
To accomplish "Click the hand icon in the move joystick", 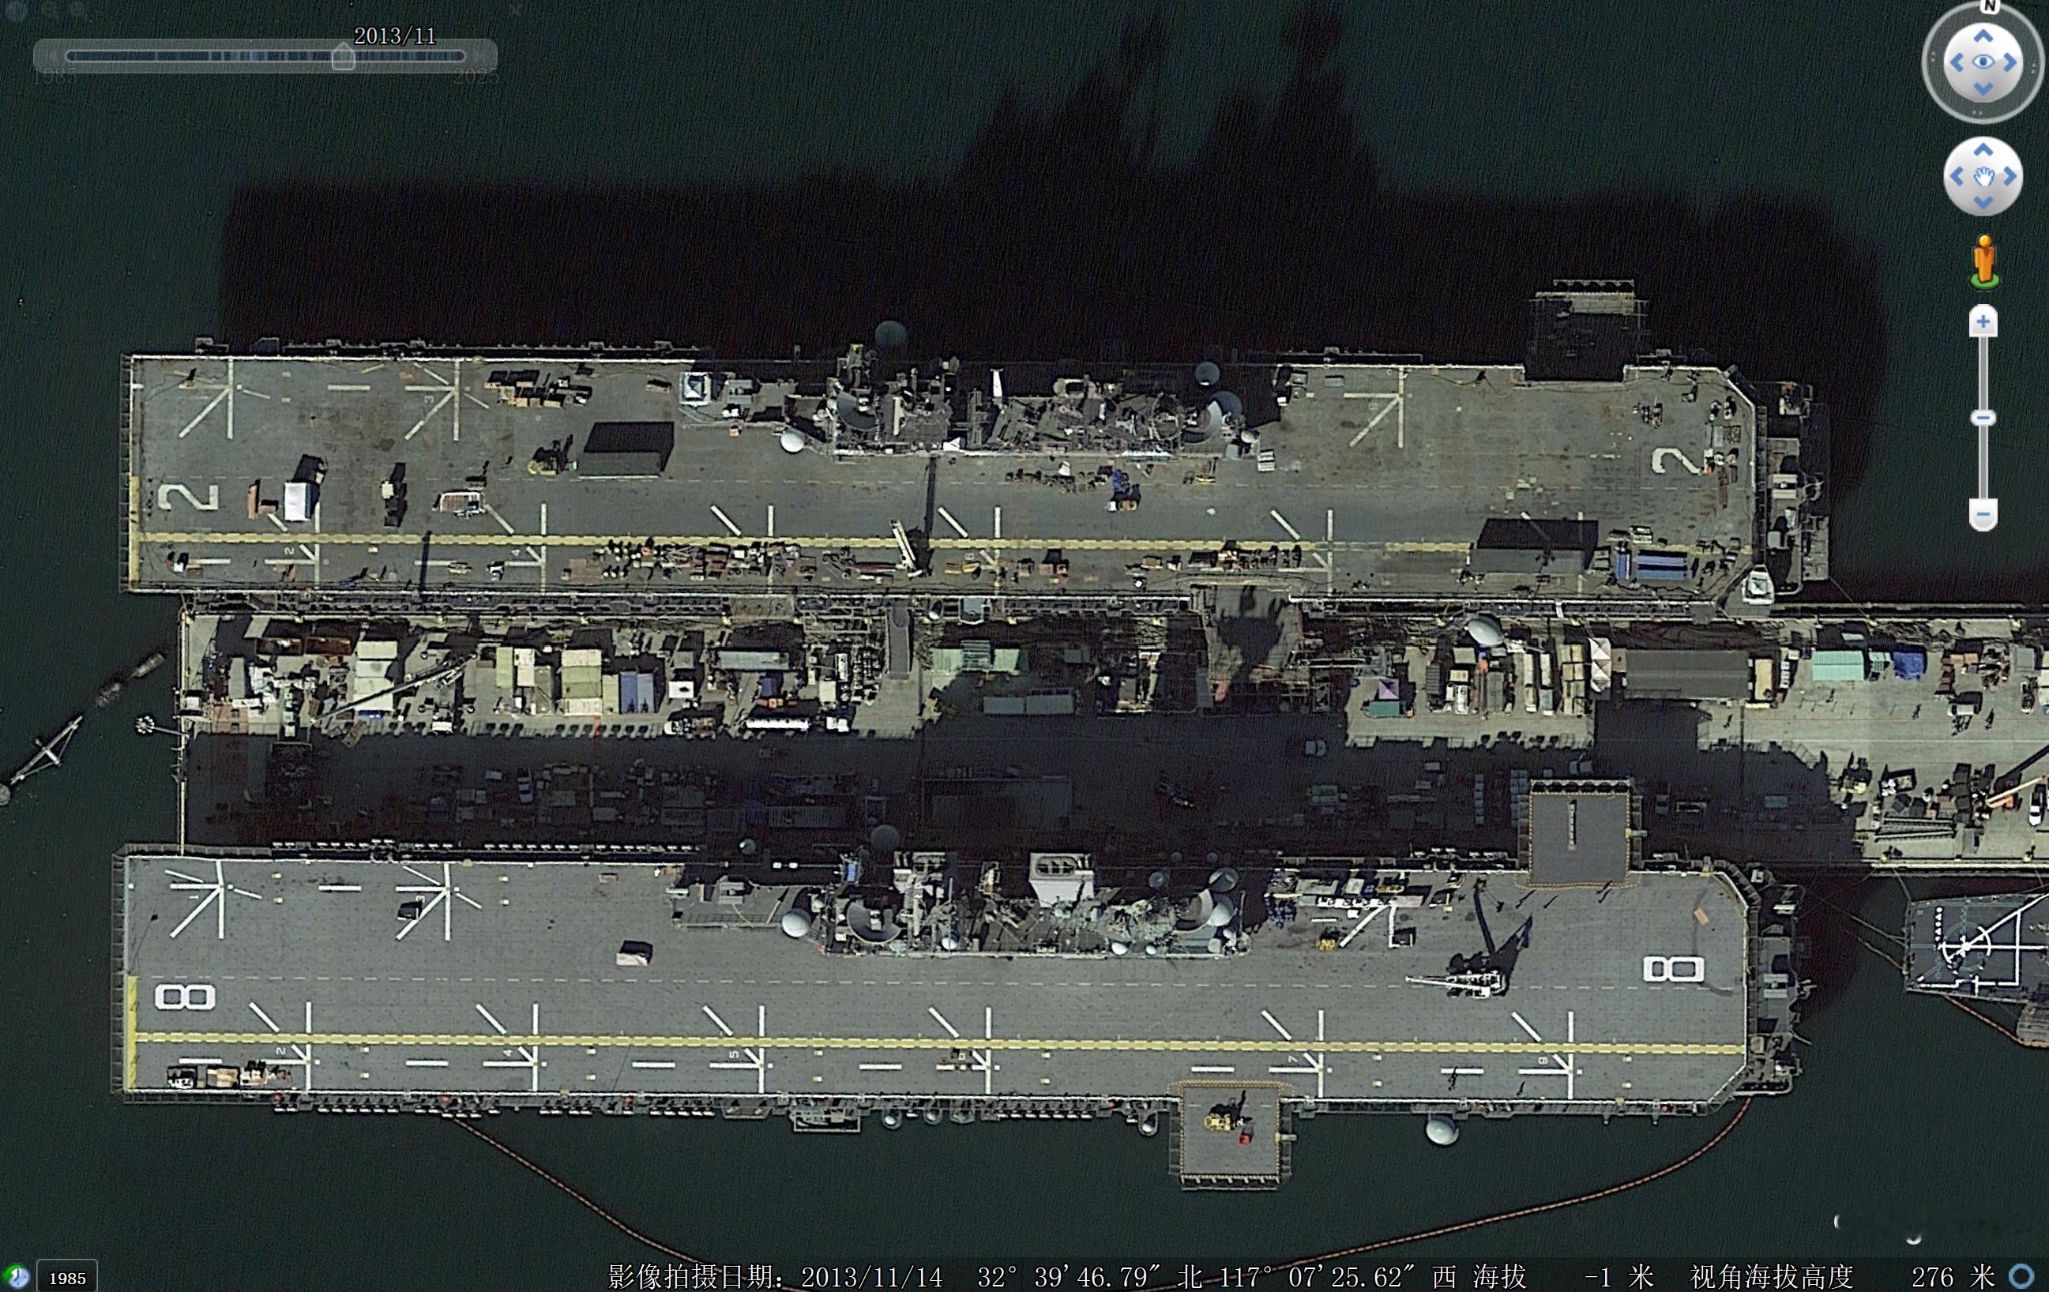I will click(x=1983, y=177).
